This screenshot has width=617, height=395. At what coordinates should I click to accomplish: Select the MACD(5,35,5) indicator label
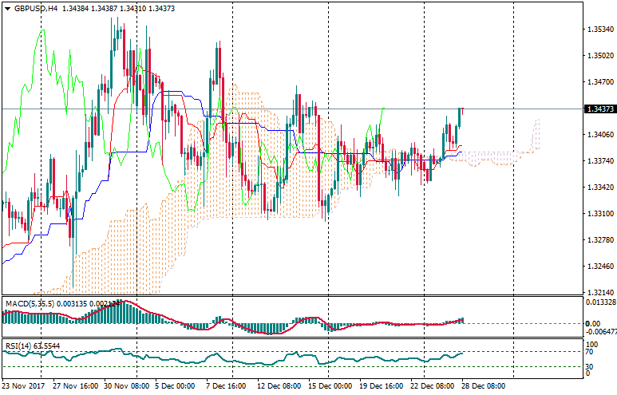[x=30, y=304]
